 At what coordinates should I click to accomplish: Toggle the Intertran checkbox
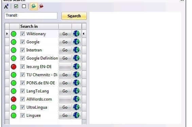pyautogui.click(x=22, y=50)
